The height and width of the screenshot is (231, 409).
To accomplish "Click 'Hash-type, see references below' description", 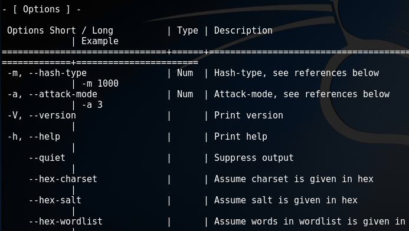I will tap(297, 73).
